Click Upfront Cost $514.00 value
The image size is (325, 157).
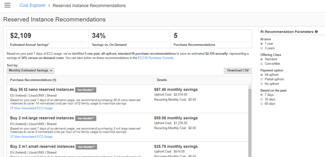click(179, 152)
